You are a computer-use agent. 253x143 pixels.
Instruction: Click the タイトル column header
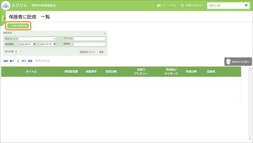pos(31,71)
